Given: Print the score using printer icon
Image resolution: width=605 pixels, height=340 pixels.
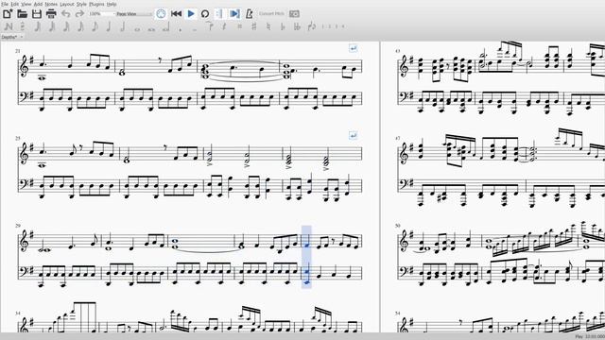Looking at the screenshot, I should coord(51,14).
